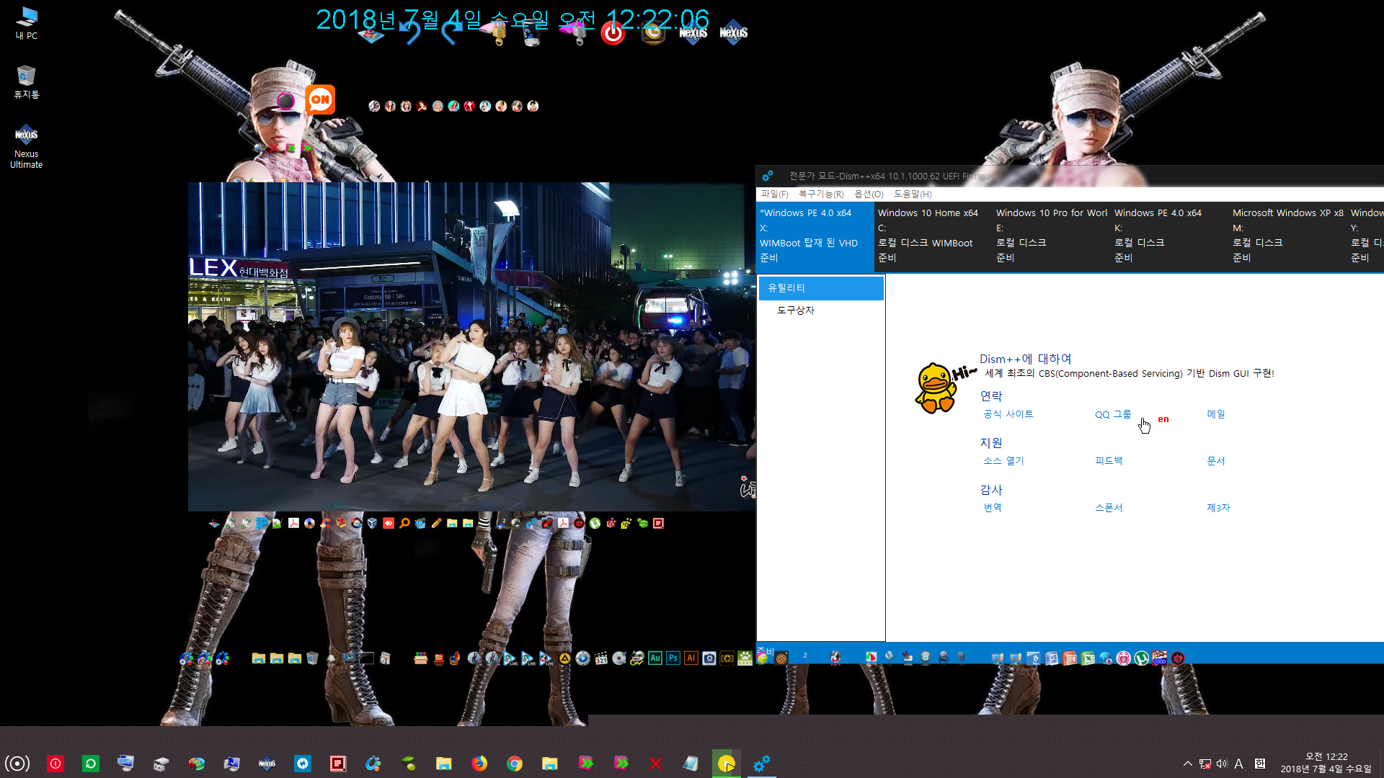This screenshot has width=1384, height=778.
Task: Open the 도움말(H) menu
Action: pyautogui.click(x=913, y=194)
